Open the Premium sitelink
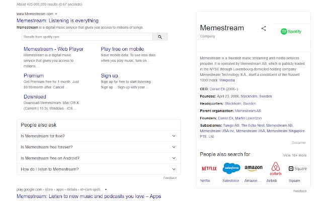Screen dimensions: 322x201 pos(34,76)
